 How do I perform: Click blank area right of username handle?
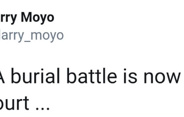click(123, 36)
